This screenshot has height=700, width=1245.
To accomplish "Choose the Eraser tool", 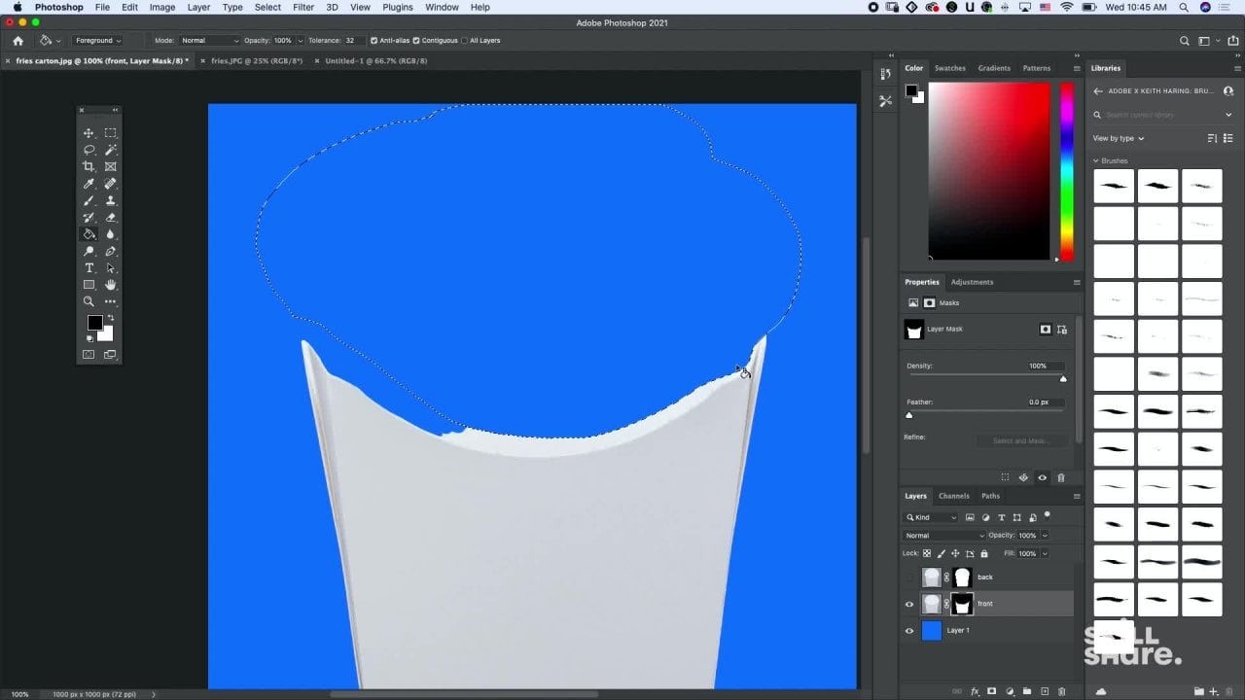I will [x=110, y=218].
